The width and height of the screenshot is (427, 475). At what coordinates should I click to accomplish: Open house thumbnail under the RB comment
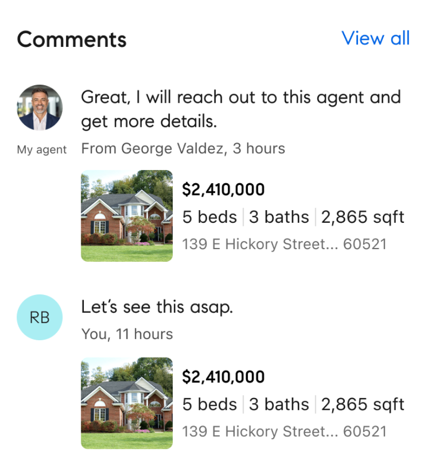click(127, 403)
